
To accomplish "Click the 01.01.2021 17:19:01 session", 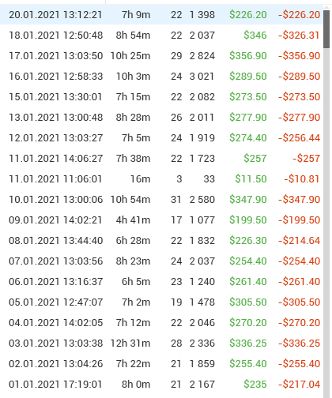I will [161, 385].
